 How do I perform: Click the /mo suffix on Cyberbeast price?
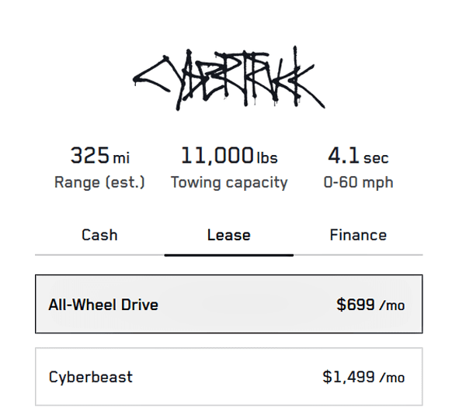(x=391, y=378)
